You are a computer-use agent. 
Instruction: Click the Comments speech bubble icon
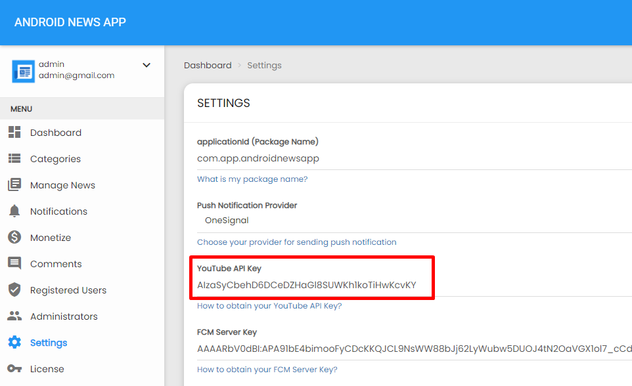tap(14, 263)
